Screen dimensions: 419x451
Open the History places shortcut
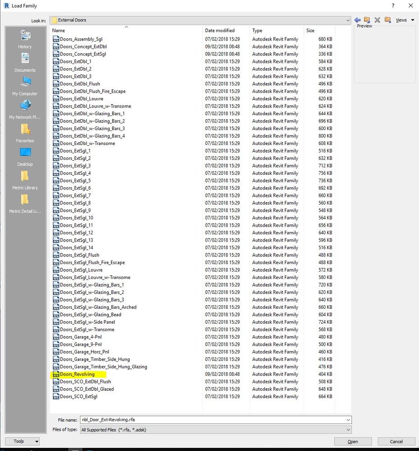click(25, 39)
